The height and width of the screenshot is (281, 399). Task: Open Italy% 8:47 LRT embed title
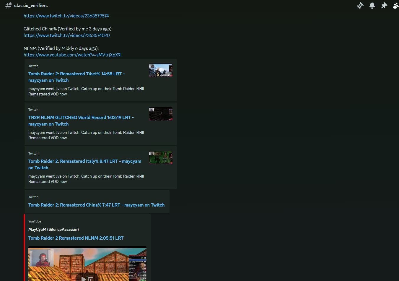point(85,165)
